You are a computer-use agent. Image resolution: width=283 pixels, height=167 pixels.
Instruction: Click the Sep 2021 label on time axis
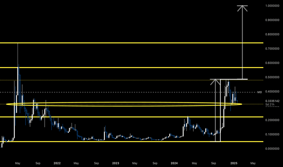coord(38,163)
